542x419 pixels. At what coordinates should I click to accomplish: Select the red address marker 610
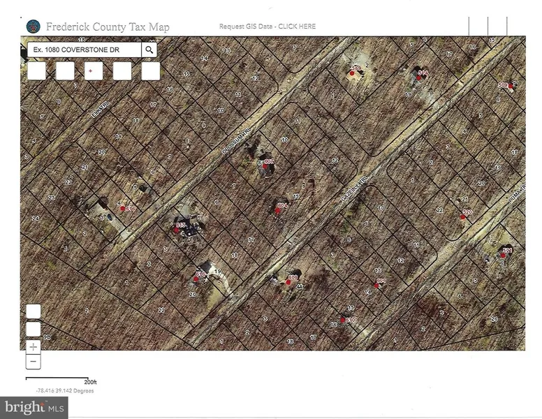342,320
